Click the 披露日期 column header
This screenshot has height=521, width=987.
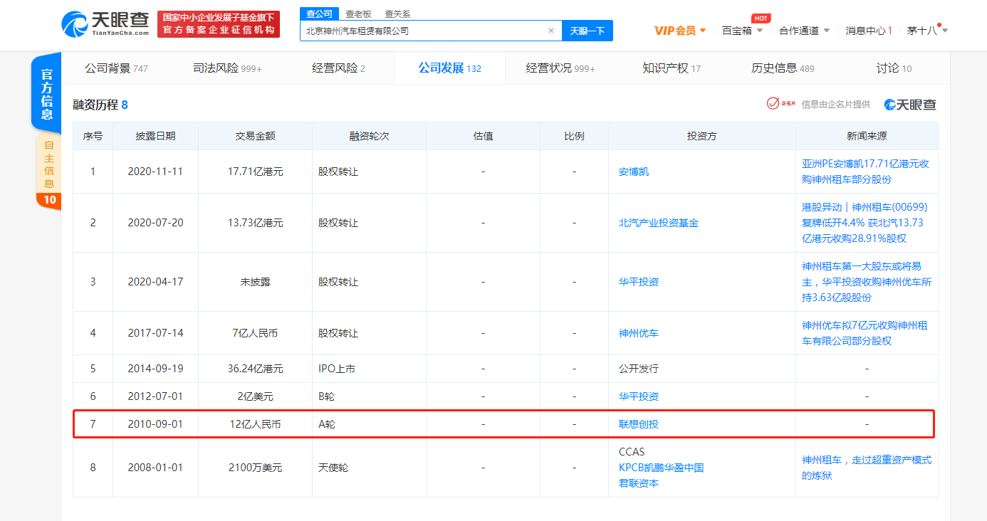[155, 136]
